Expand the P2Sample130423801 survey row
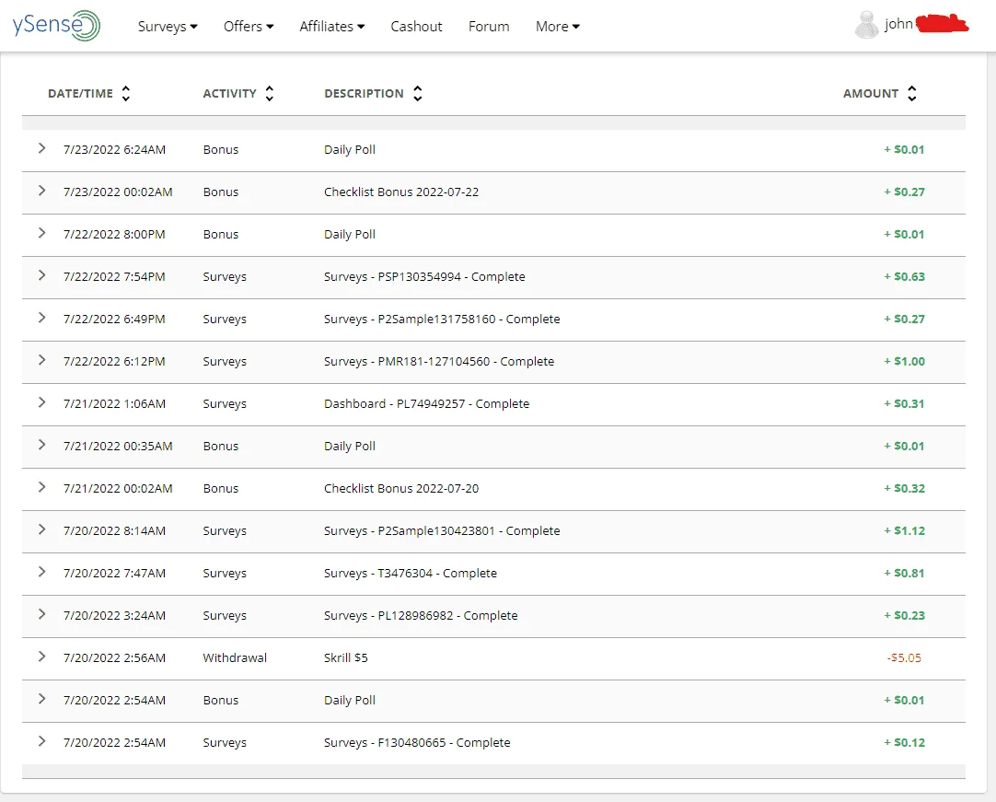The width and height of the screenshot is (996, 802). [42, 529]
